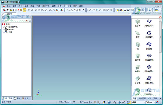The height and width of the screenshot is (105, 163).
Task: Expand the 照相机 tree node
Action: coord(4,30)
